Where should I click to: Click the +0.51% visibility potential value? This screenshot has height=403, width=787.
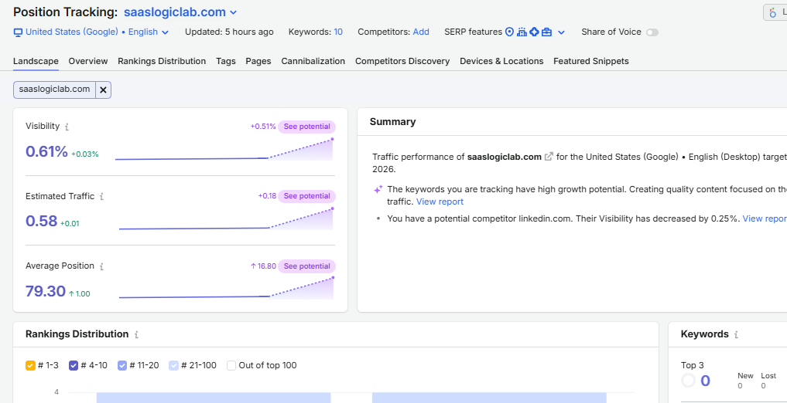pyautogui.click(x=263, y=127)
